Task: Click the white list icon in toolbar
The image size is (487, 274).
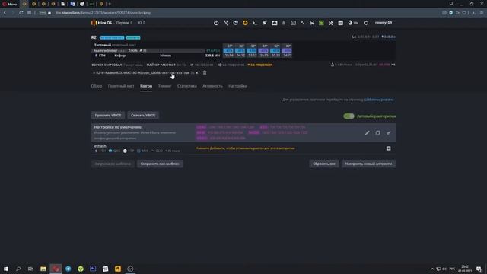Action: (341, 23)
